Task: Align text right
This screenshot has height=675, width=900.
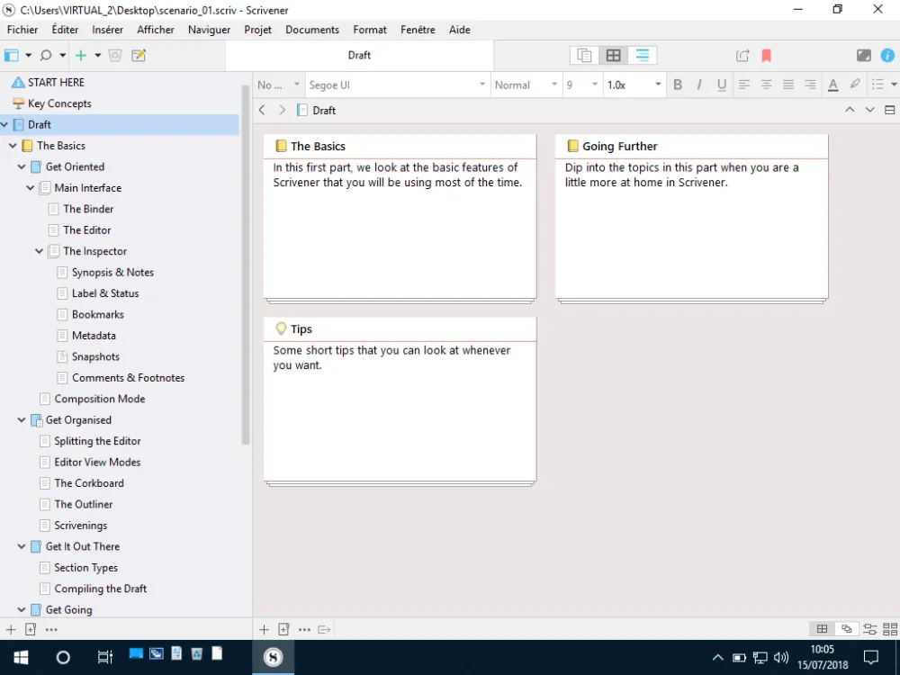Action: click(810, 85)
